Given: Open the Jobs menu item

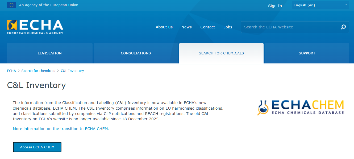Looking at the screenshot, I should pyautogui.click(x=228, y=27).
